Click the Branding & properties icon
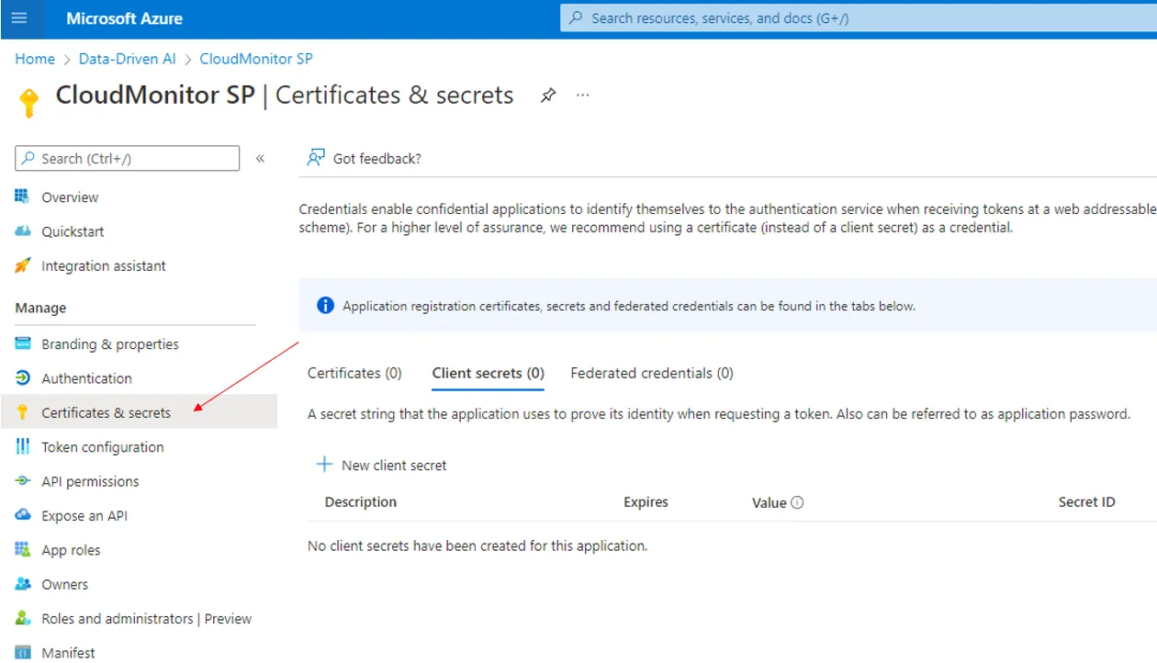Image resolution: width=1157 pixels, height=663 pixels. (x=23, y=343)
